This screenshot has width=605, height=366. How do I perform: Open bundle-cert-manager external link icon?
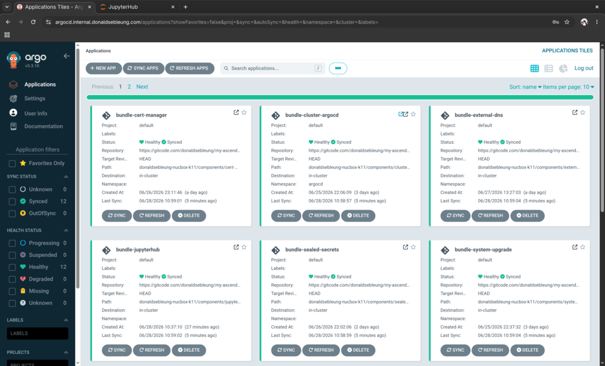(236, 112)
